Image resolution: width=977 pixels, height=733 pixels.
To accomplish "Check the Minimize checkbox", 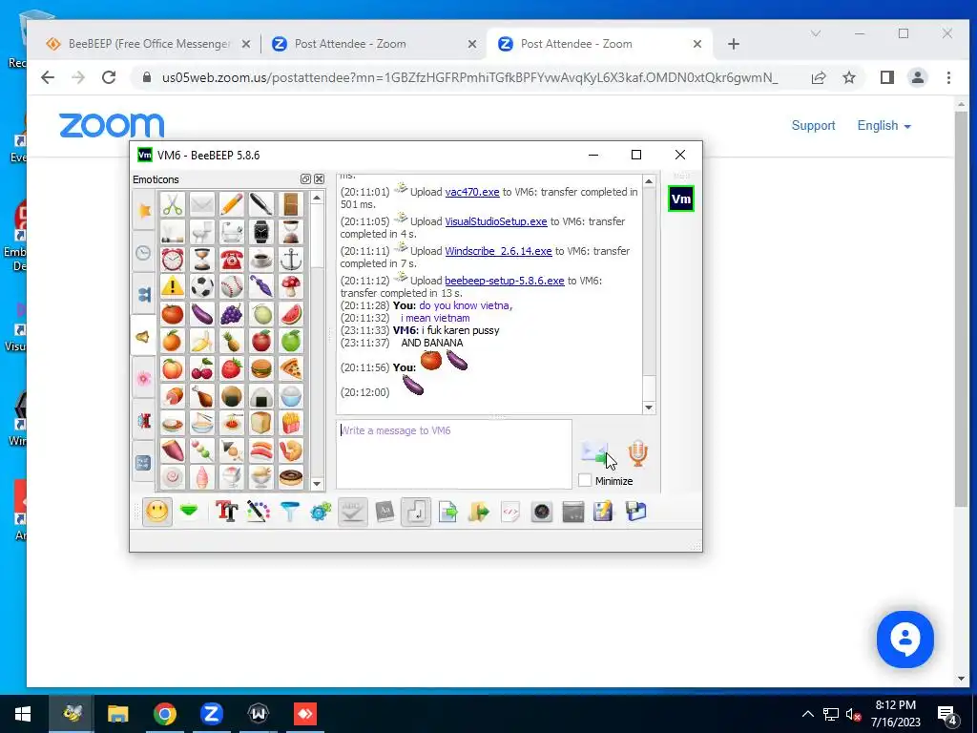I will 585,481.
